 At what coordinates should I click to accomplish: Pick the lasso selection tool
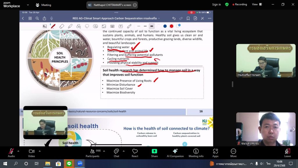pyautogui.click(x=87, y=26)
